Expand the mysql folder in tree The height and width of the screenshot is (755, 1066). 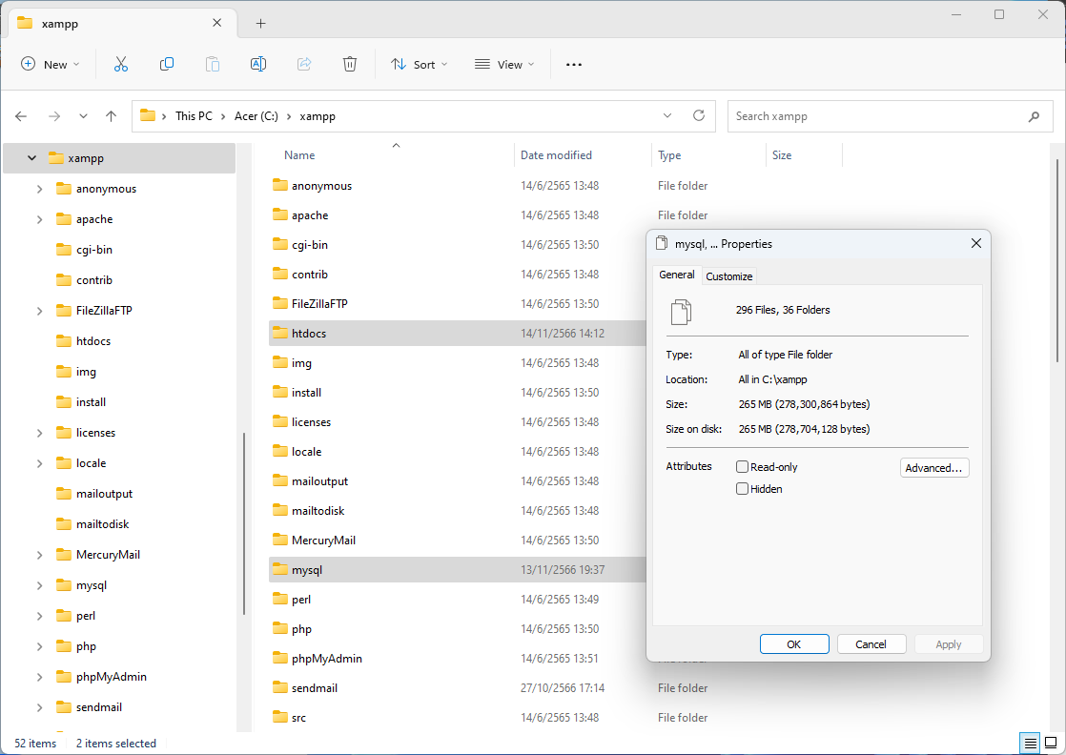[39, 585]
